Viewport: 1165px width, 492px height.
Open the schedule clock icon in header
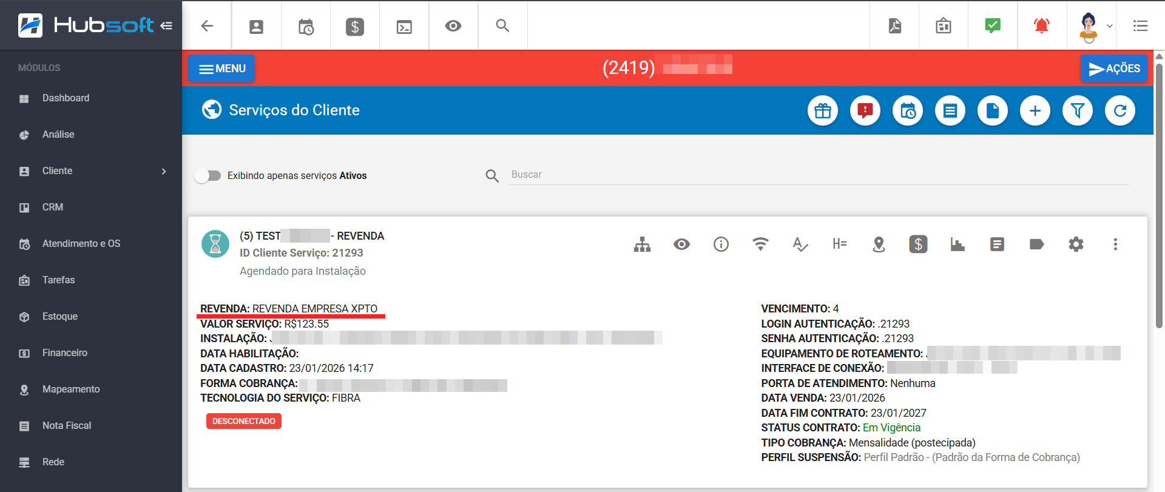908,110
